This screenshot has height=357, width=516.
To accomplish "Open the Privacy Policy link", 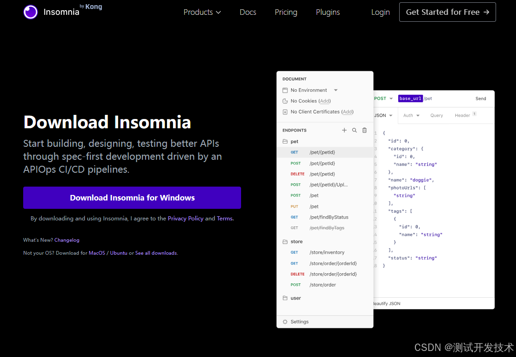I will 185,218.
